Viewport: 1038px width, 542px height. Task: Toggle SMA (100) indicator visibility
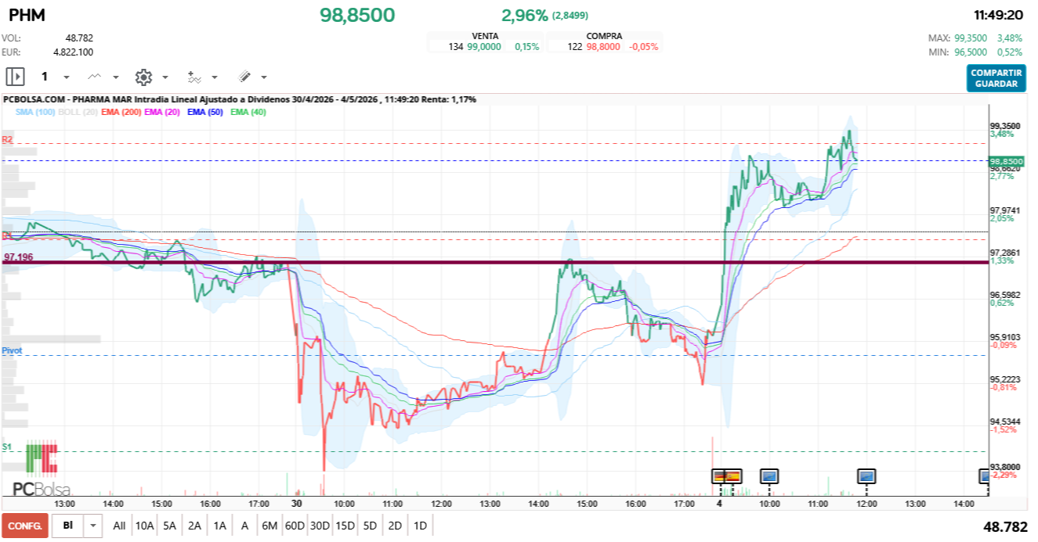tap(35, 113)
